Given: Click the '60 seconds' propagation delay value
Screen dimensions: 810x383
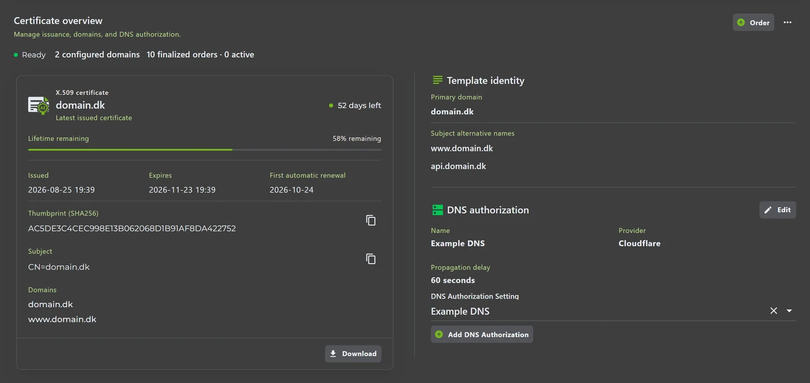Looking at the screenshot, I should (453, 280).
